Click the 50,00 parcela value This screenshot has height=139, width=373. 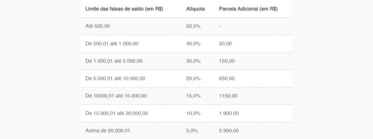[225, 44]
